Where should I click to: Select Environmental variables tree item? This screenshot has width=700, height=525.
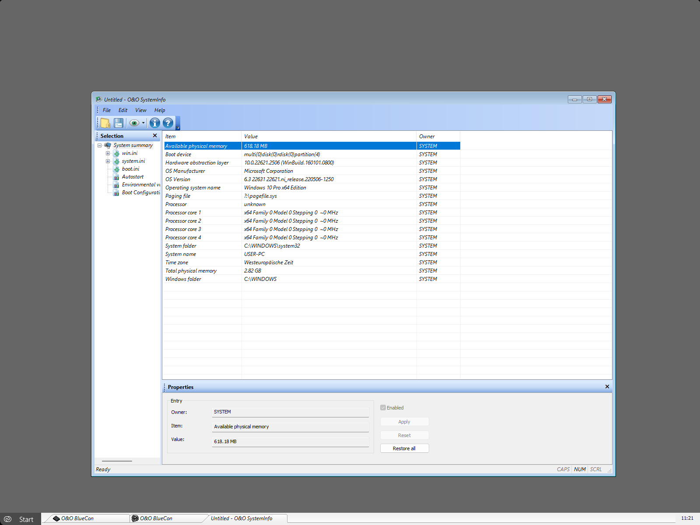click(x=141, y=185)
